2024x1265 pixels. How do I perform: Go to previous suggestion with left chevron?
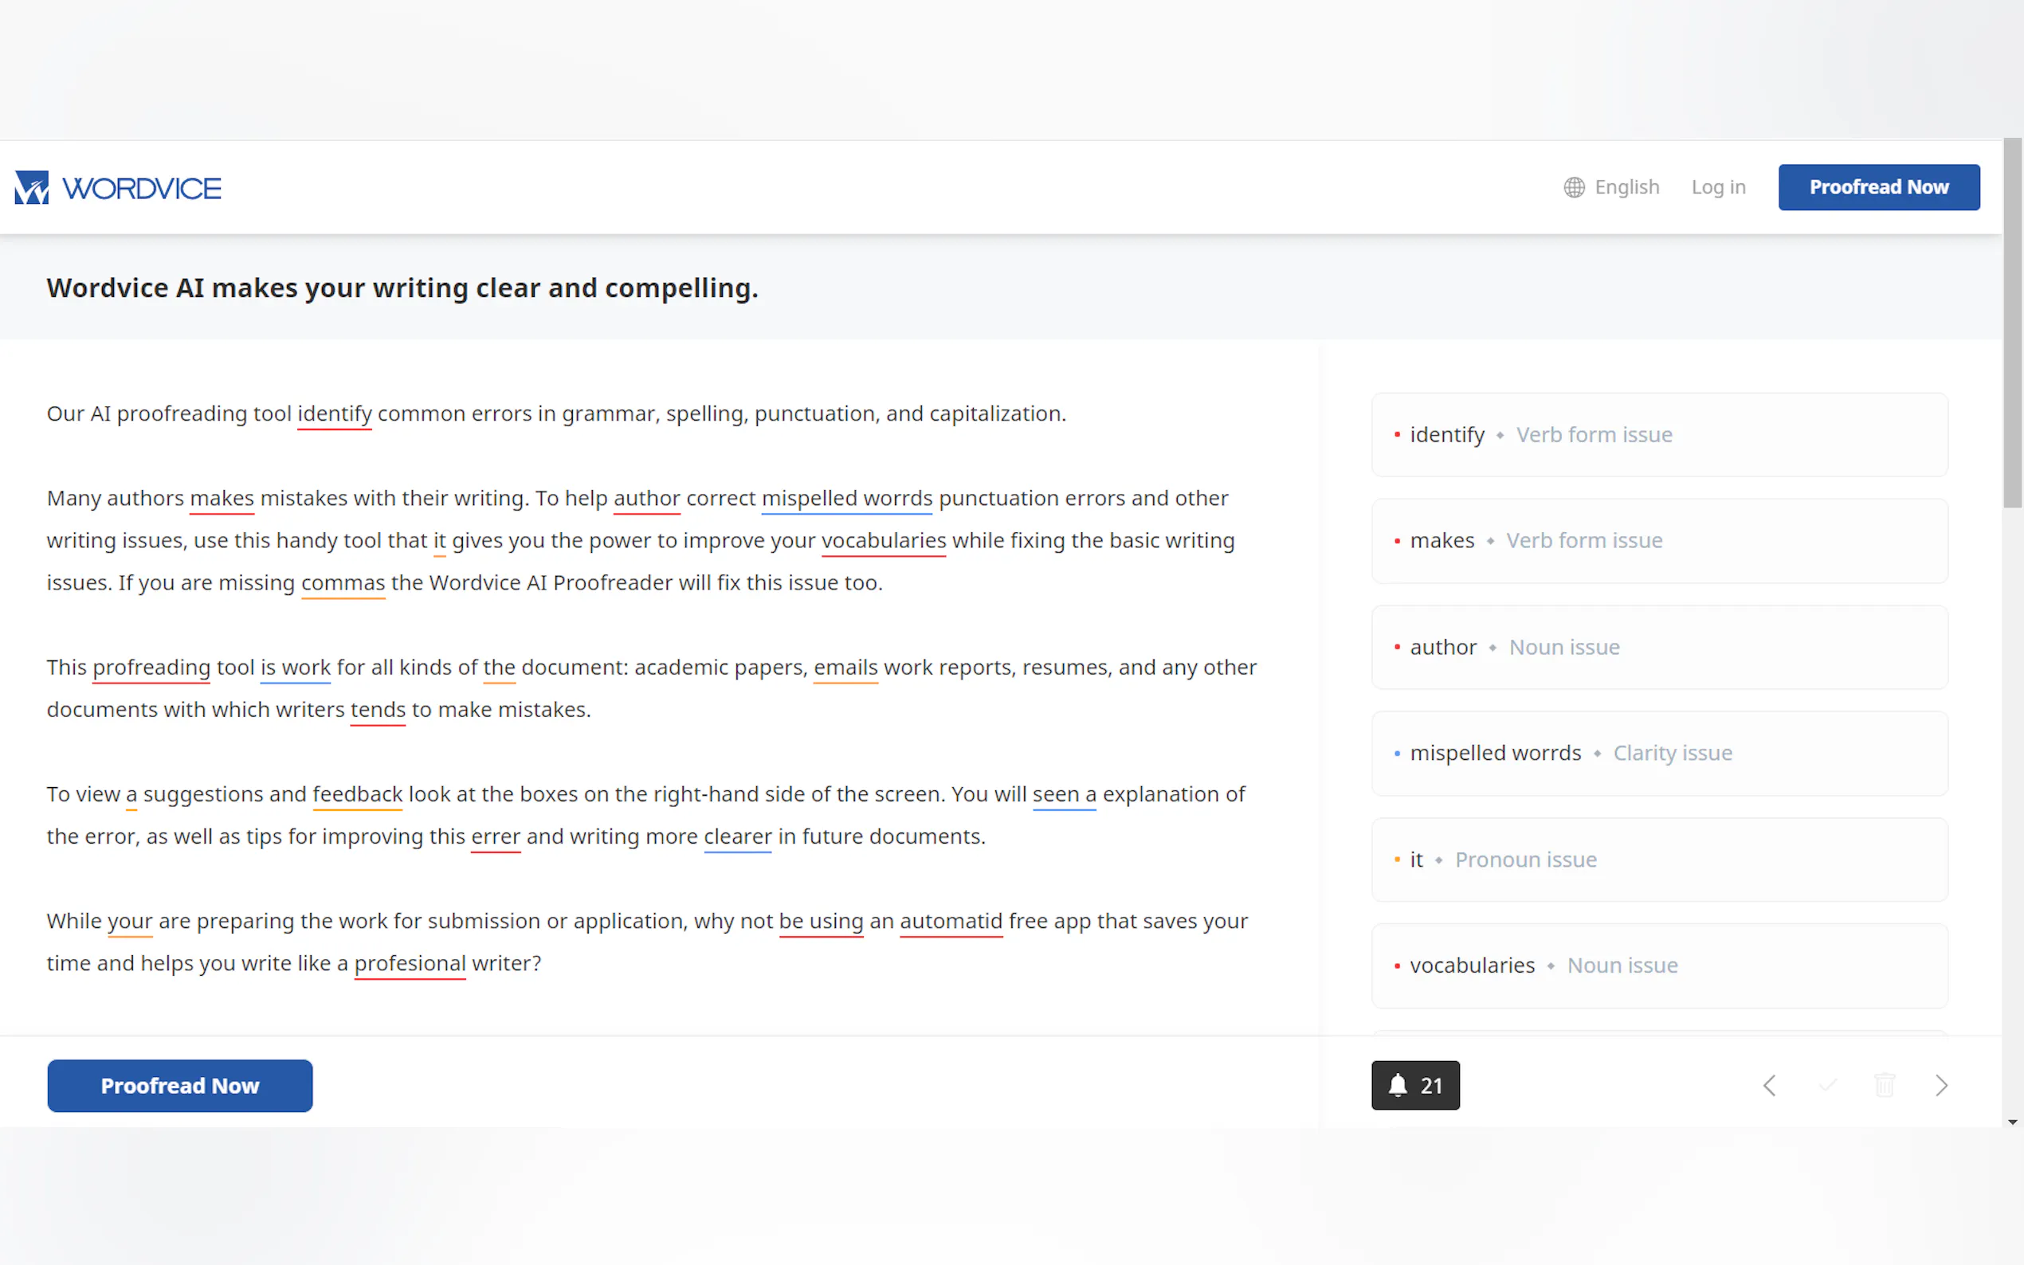point(1769,1085)
